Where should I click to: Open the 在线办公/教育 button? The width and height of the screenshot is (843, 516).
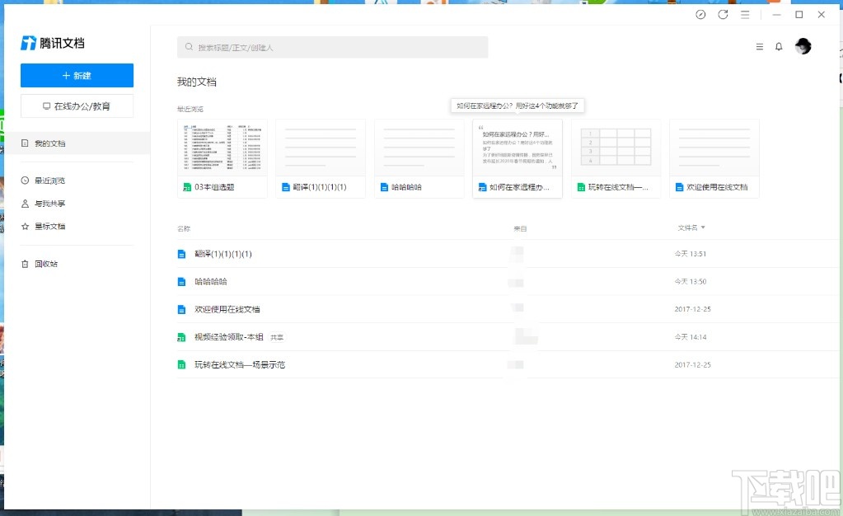point(77,106)
